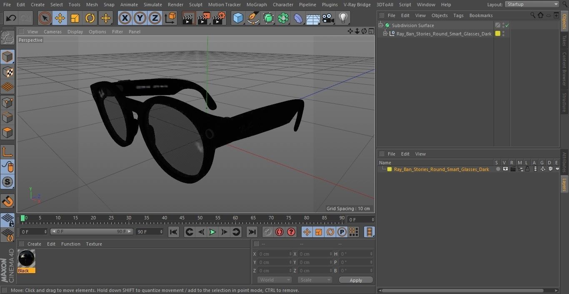Add a cube primitive

238,18
